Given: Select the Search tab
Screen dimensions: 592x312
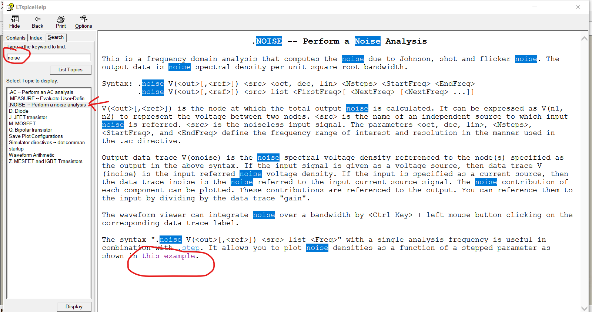Looking at the screenshot, I should [56, 37].
